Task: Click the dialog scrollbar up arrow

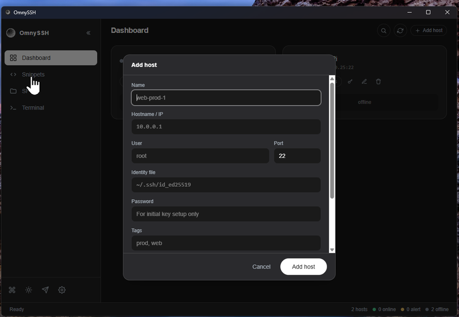Action: [332, 79]
